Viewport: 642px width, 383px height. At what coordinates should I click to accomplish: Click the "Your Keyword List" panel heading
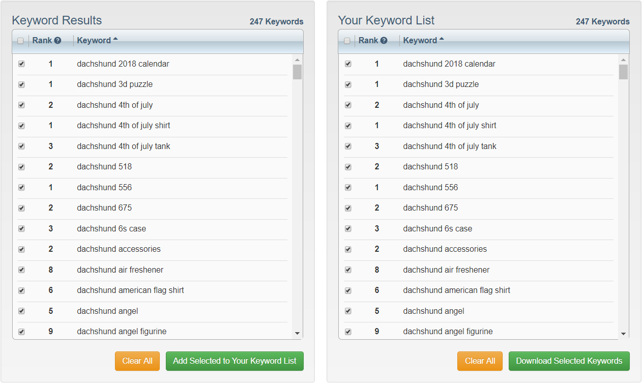387,20
